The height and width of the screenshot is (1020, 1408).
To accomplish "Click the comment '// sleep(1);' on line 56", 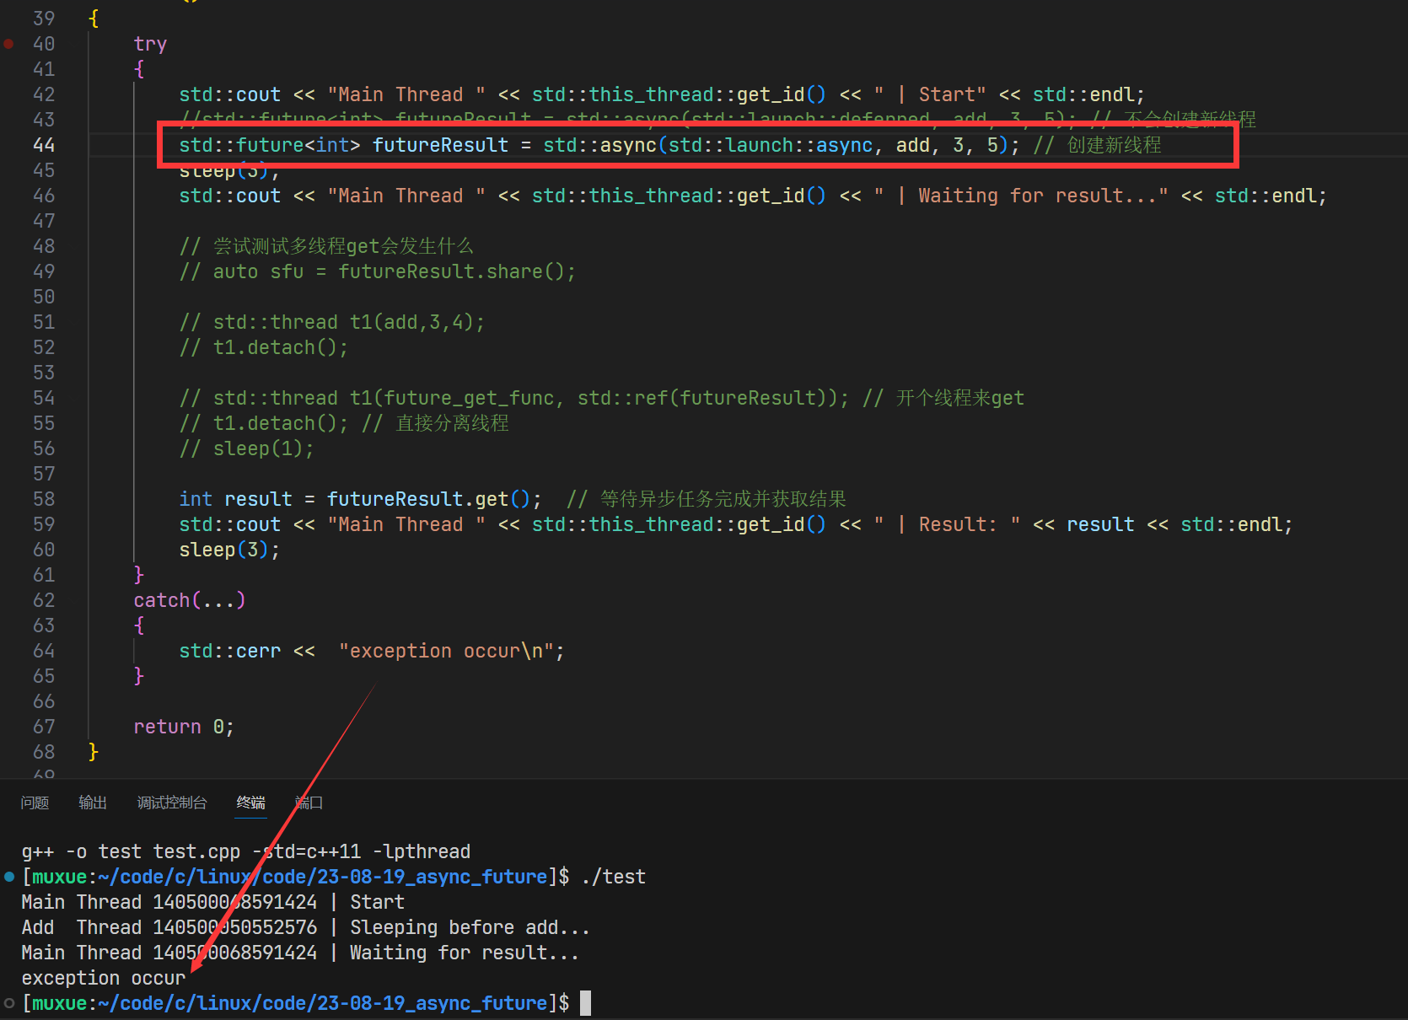I will (246, 448).
